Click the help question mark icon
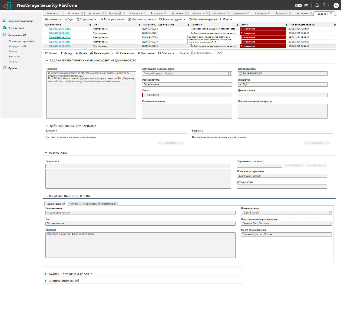The width and height of the screenshot is (344, 309). 324,5
